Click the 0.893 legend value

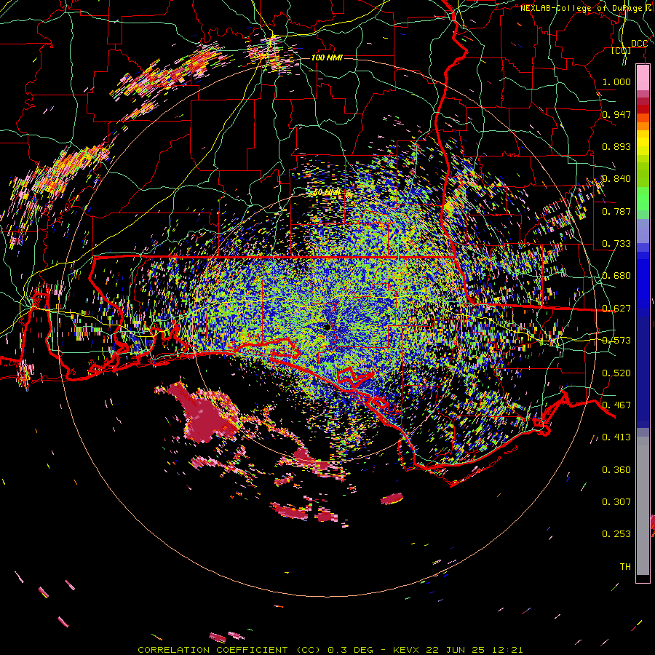point(616,146)
